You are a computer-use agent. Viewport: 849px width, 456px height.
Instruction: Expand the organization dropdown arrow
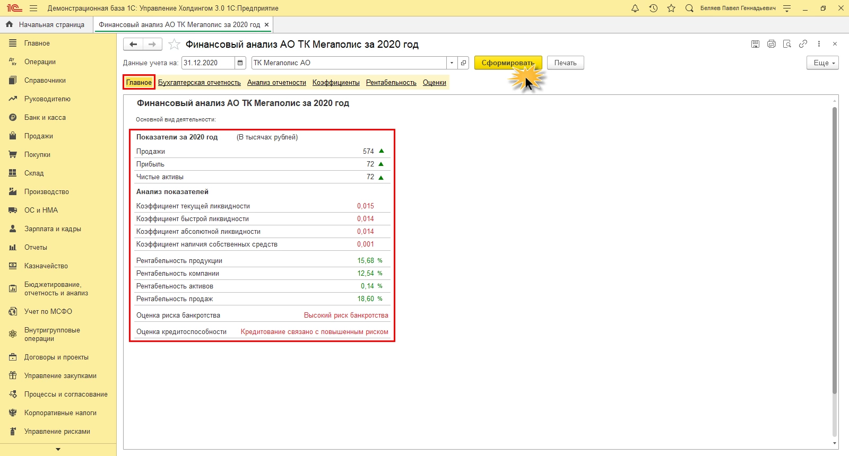click(452, 63)
